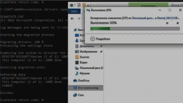This screenshot has width=183, height=103.
Task: Go forward with the Explorer forward arrow
Action: 79,18
